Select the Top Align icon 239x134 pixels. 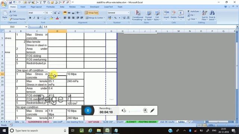click(65, 13)
